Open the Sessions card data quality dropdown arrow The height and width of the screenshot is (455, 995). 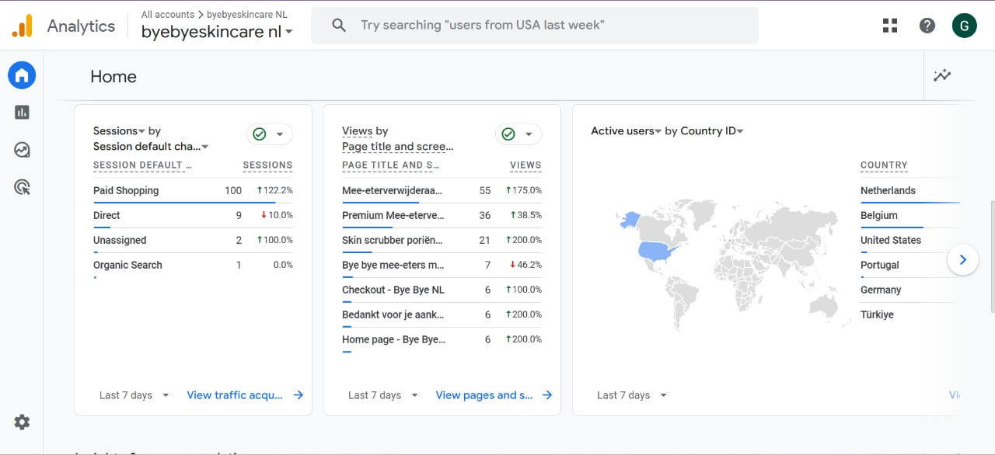coord(280,134)
